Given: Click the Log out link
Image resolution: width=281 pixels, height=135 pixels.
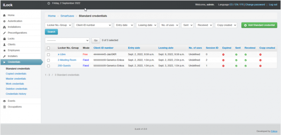Looking at the screenshot, I should click(x=273, y=5).
